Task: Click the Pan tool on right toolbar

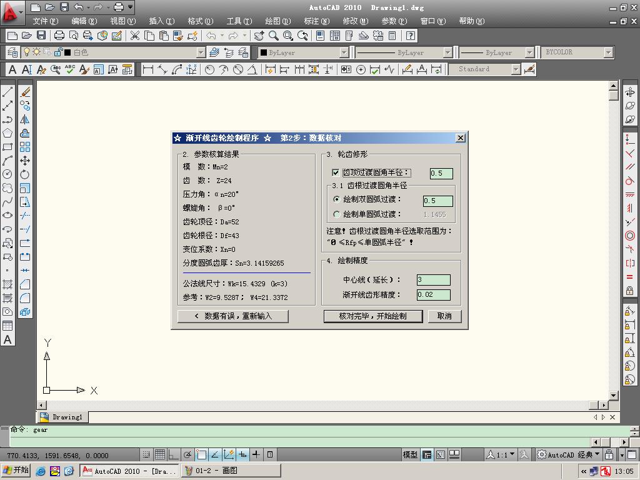Action: [x=630, y=92]
